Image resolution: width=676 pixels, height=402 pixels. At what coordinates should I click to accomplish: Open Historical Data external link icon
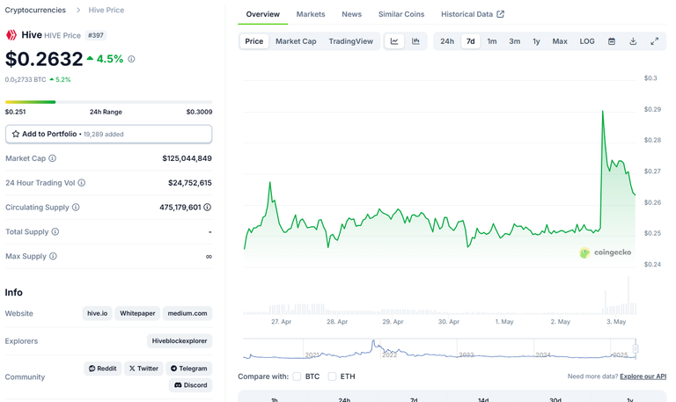point(501,14)
